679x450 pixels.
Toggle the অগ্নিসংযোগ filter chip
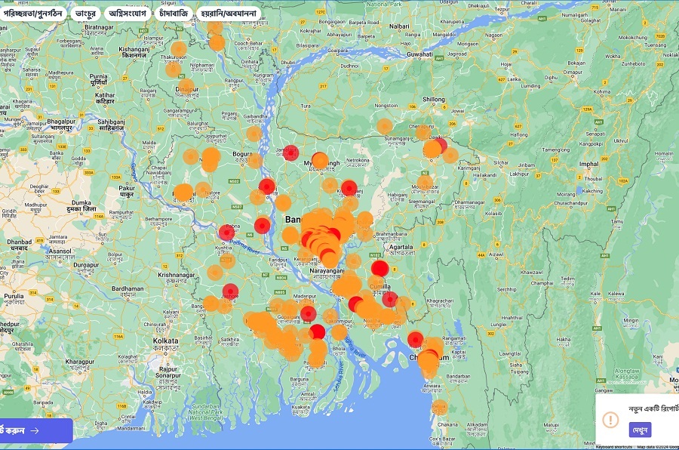[x=127, y=14]
